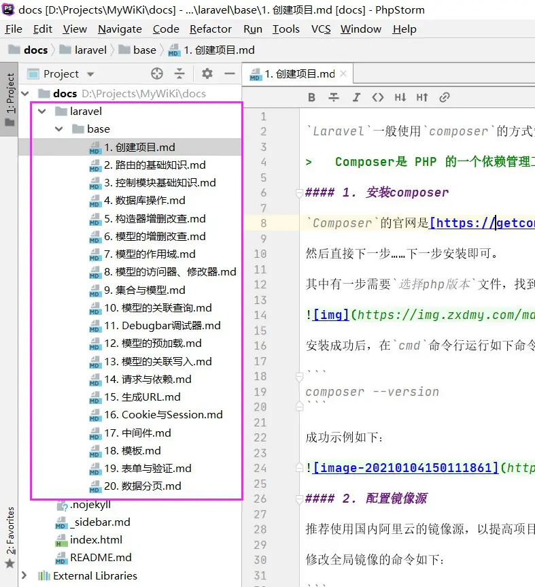The width and height of the screenshot is (535, 587).
Task: Open the File menu
Action: click(x=14, y=29)
